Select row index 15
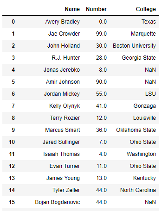Screen dimensions: 168x211 [12, 202]
